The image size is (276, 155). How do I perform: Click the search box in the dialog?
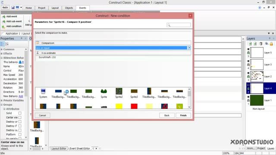179,25
